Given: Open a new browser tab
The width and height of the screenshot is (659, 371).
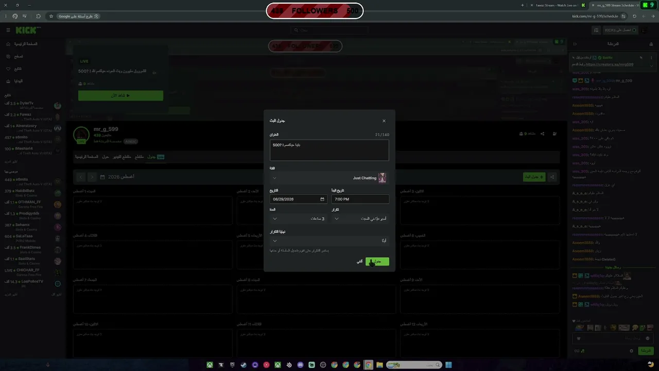Looking at the screenshot, I should click(523, 5).
